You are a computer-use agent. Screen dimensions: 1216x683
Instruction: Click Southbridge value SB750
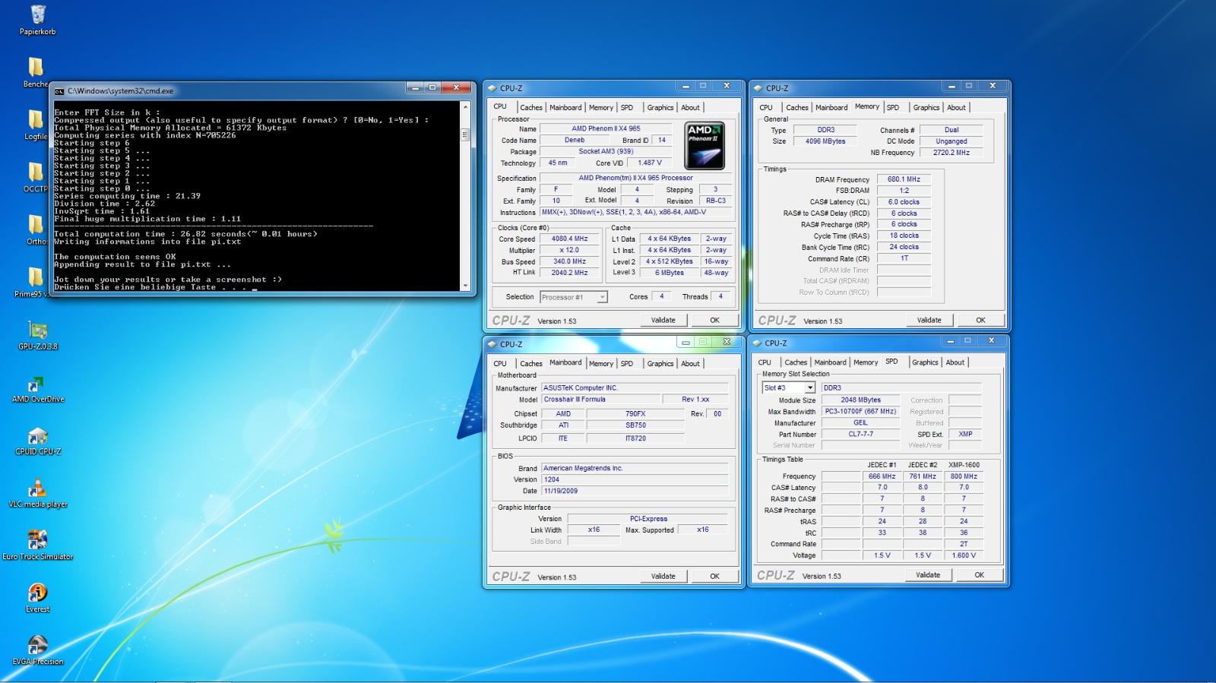tap(635, 425)
